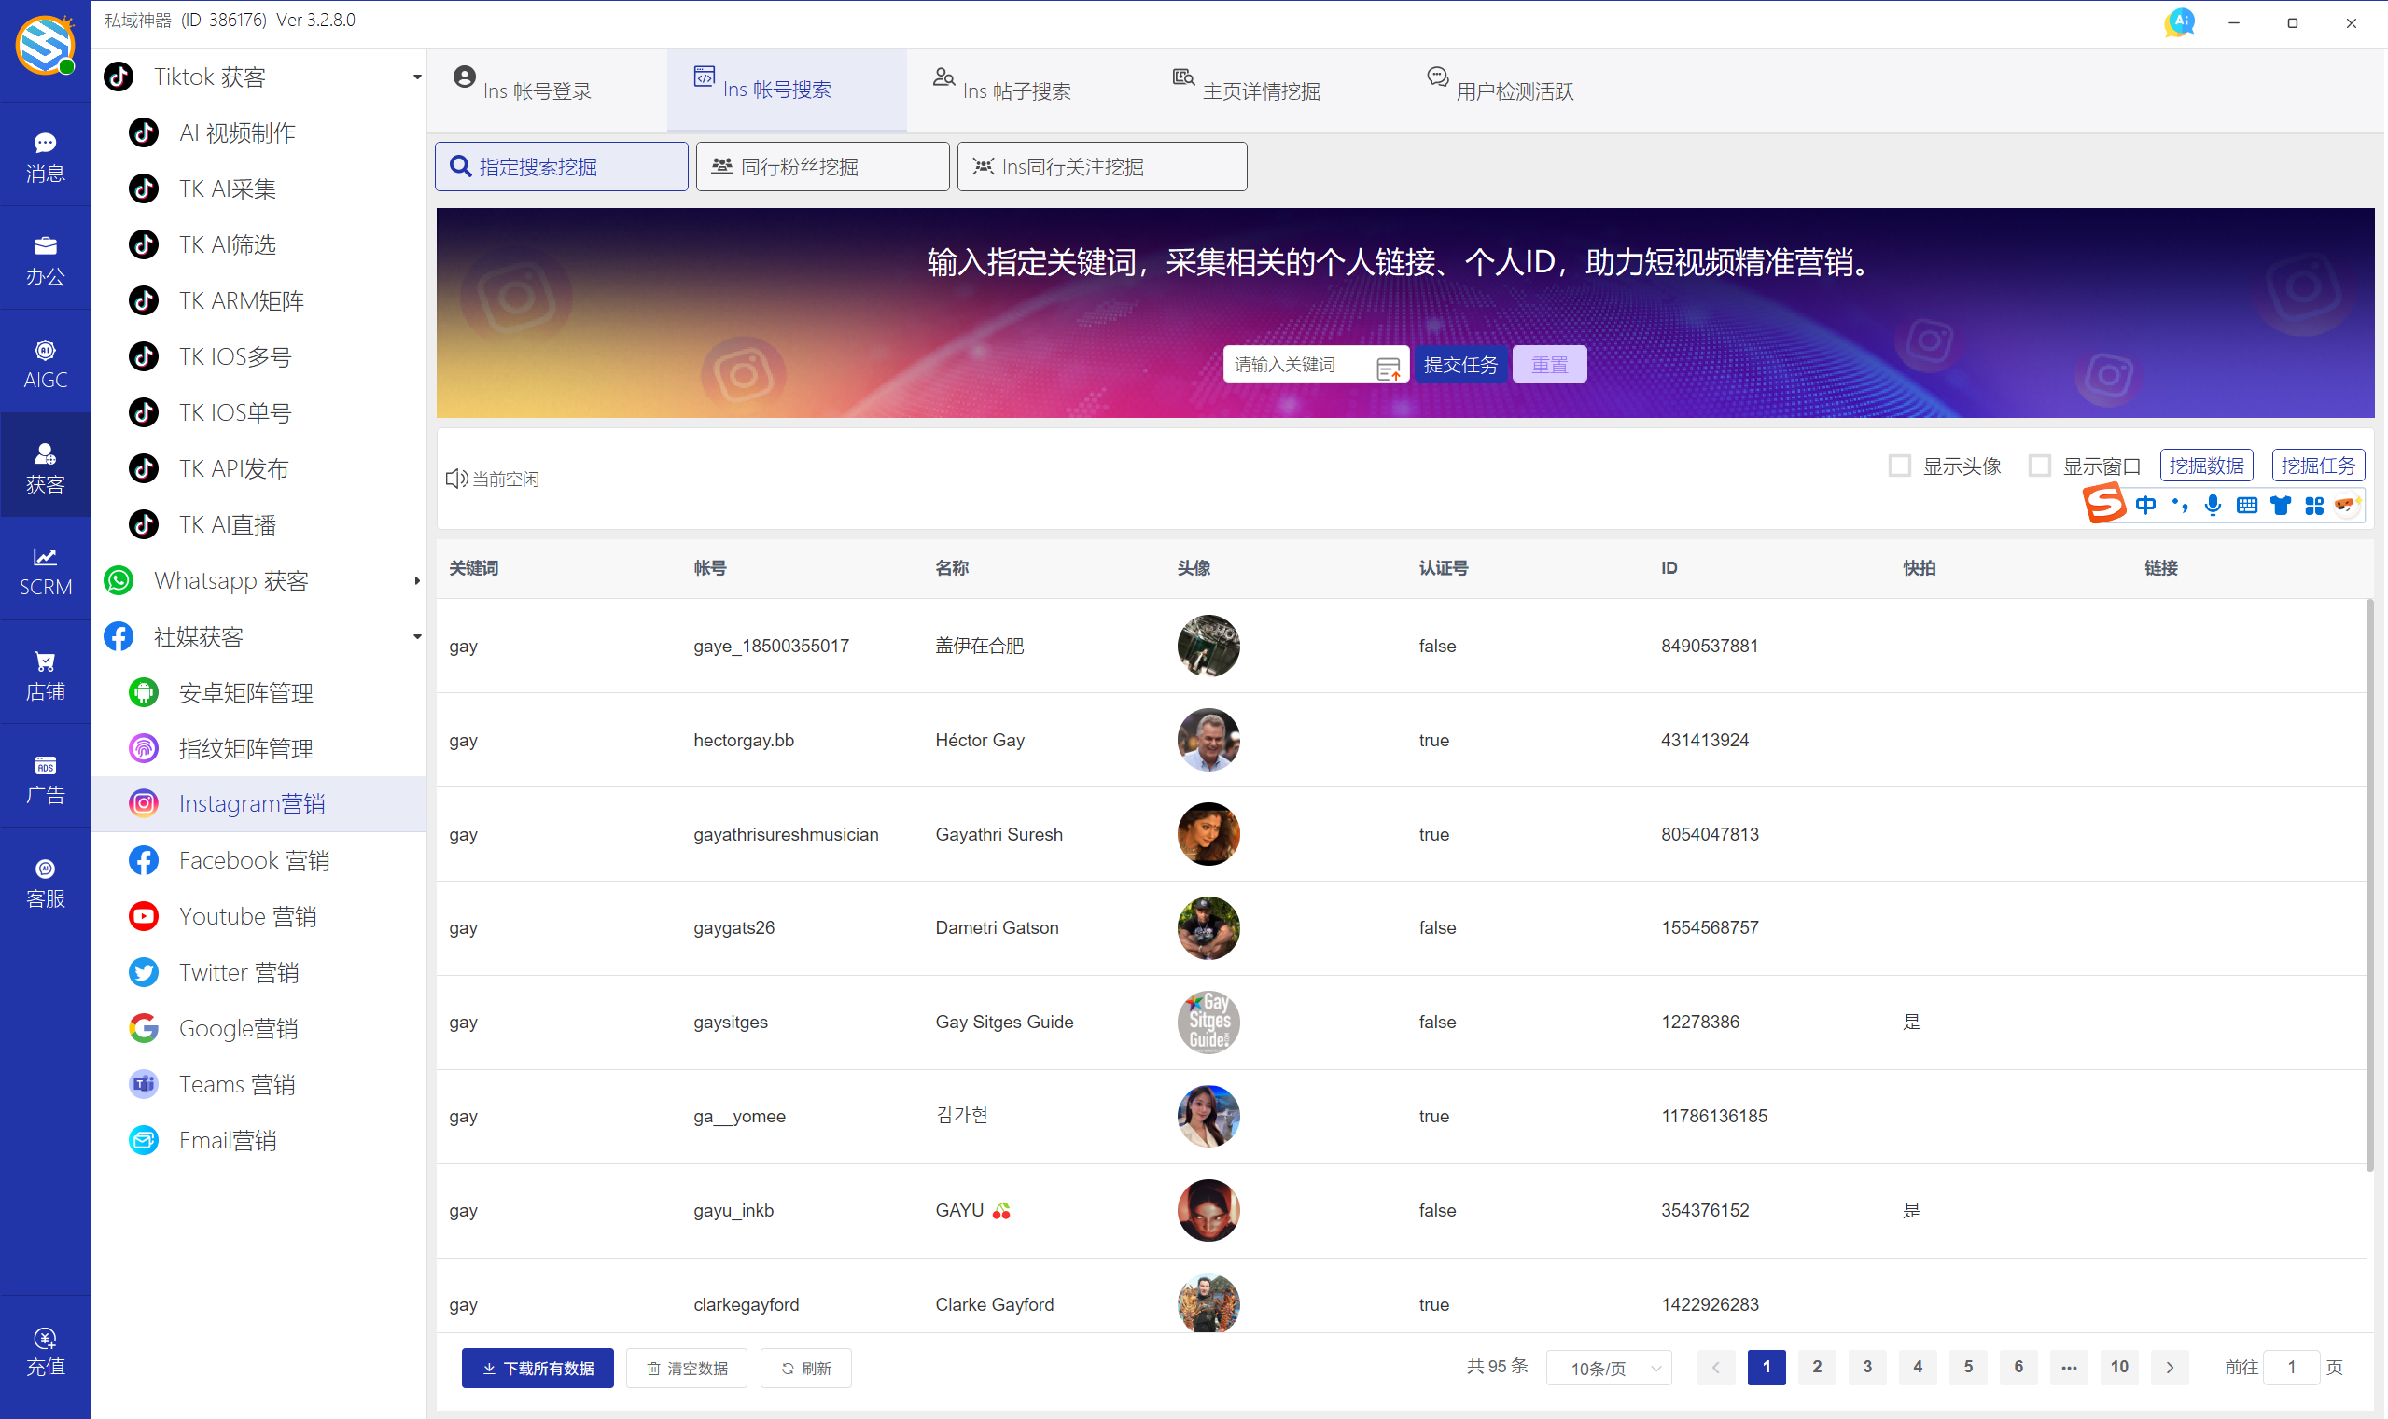Expand the Whatsapp 获客 section

(416, 580)
